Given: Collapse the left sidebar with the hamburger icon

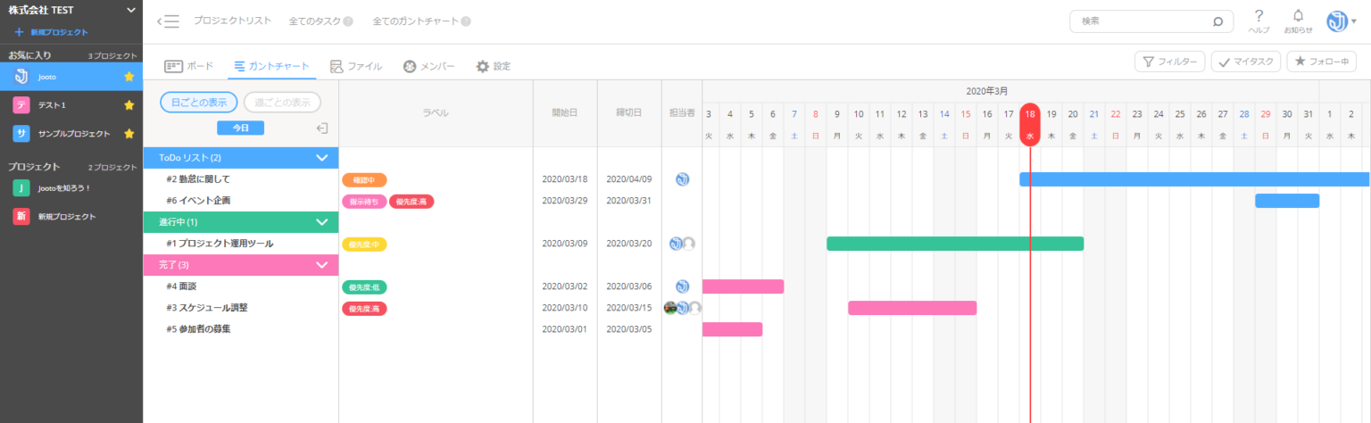Looking at the screenshot, I should tap(168, 21).
